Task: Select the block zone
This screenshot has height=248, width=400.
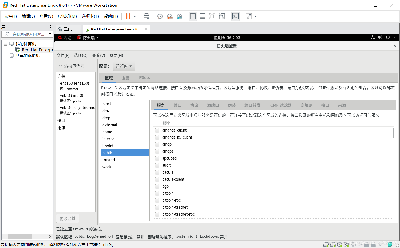Action: (125, 104)
